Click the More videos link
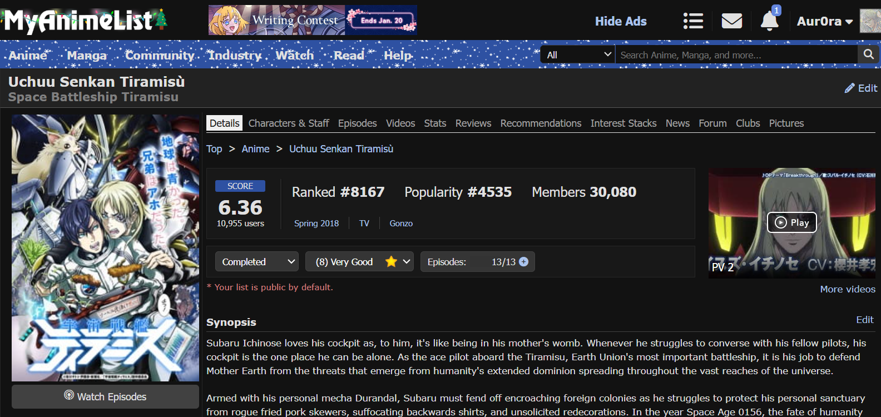The width and height of the screenshot is (881, 417). 848,289
